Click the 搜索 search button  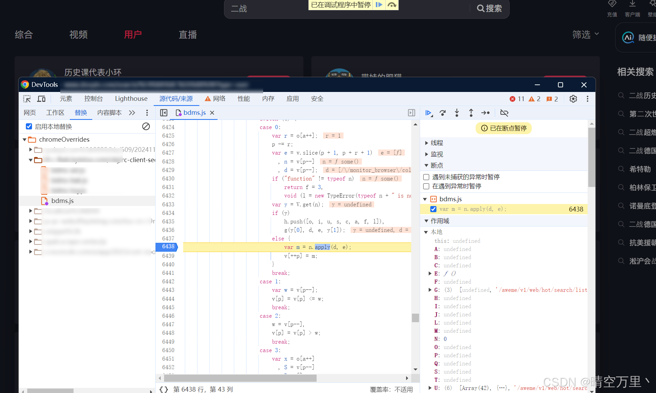(x=490, y=9)
